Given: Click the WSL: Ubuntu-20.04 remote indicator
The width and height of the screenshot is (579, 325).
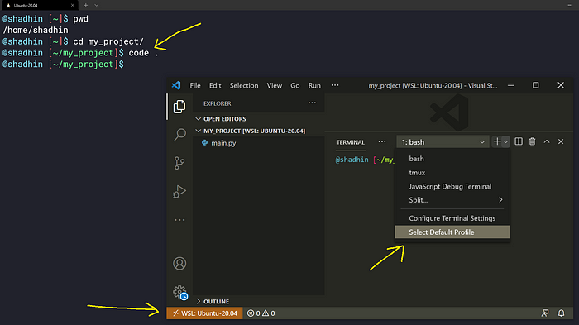Looking at the screenshot, I should pyautogui.click(x=204, y=313).
